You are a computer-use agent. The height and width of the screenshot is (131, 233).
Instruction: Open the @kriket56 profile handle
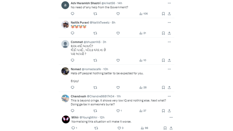click(x=108, y=3)
